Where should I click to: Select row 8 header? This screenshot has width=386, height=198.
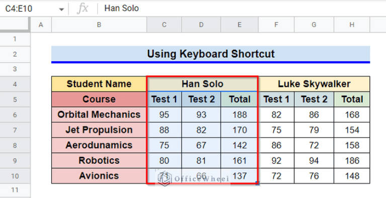point(15,145)
